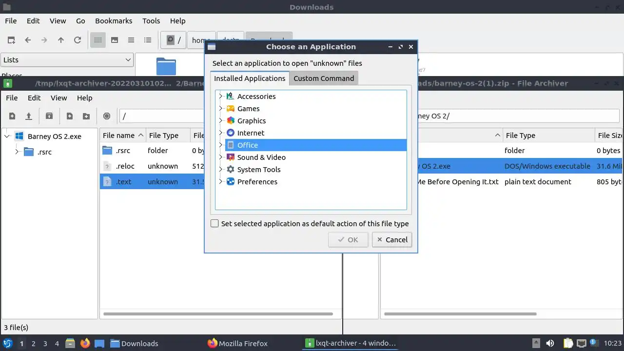The image size is (624, 351).
Task: Click the Add folder icon in File Archiver toolbar
Action: point(86,116)
